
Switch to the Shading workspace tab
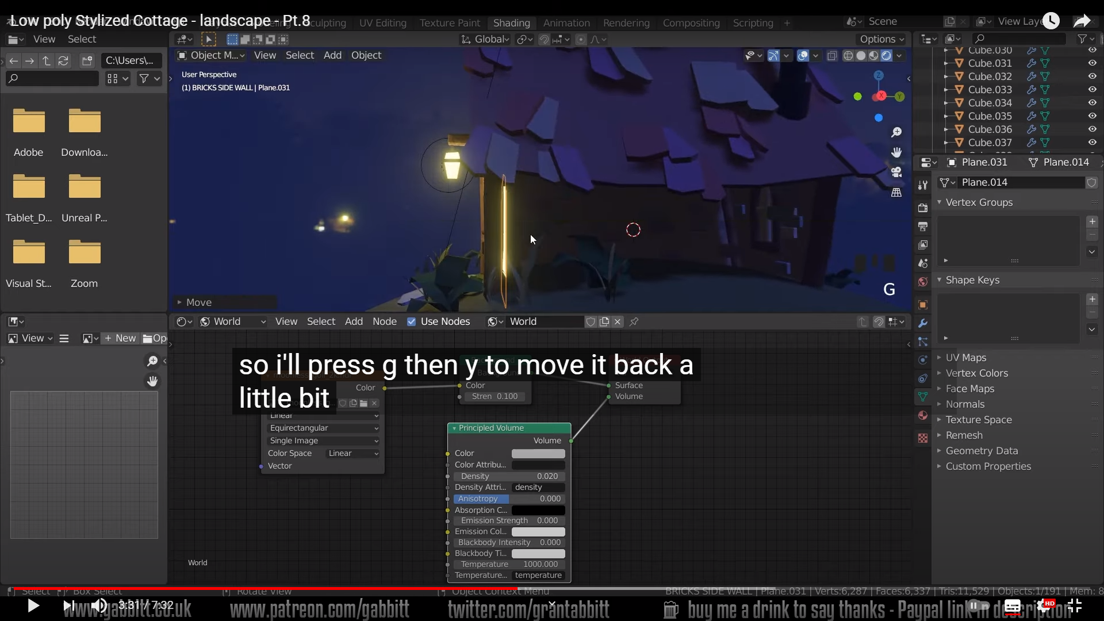point(511,23)
